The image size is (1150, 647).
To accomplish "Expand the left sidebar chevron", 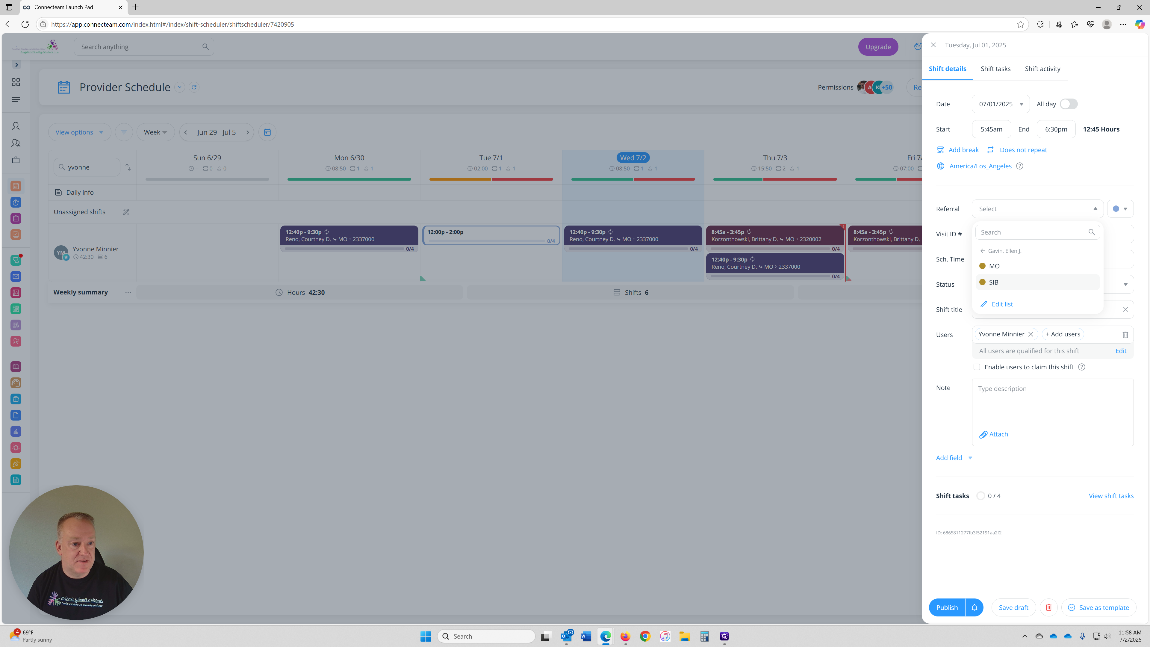I will pos(16,65).
